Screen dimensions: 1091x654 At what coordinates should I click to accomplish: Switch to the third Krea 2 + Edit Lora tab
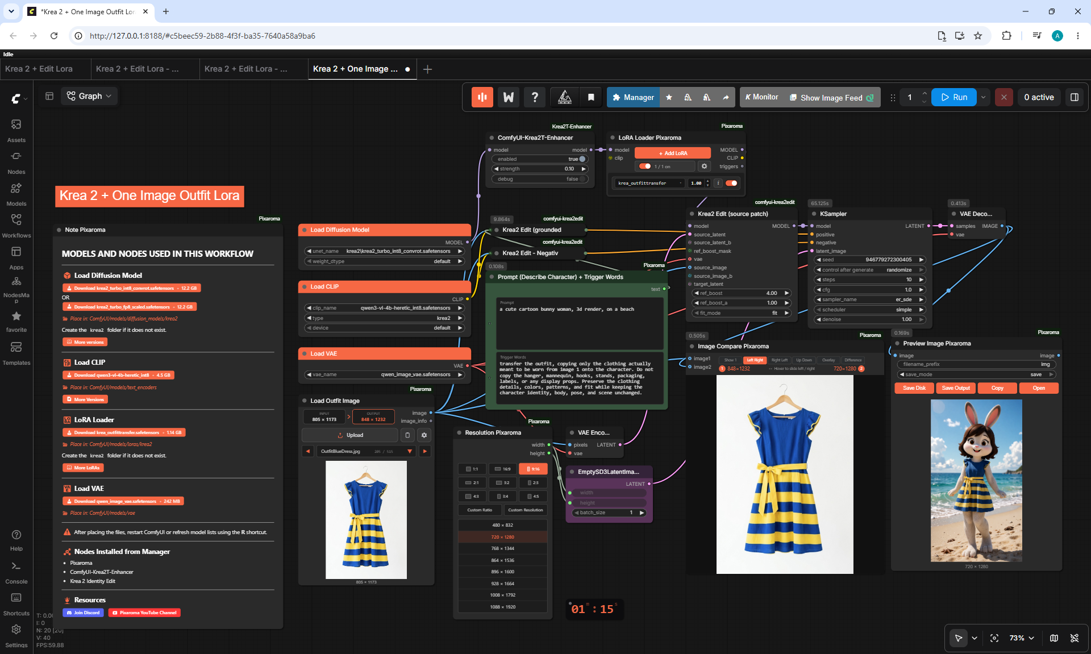pyautogui.click(x=245, y=69)
